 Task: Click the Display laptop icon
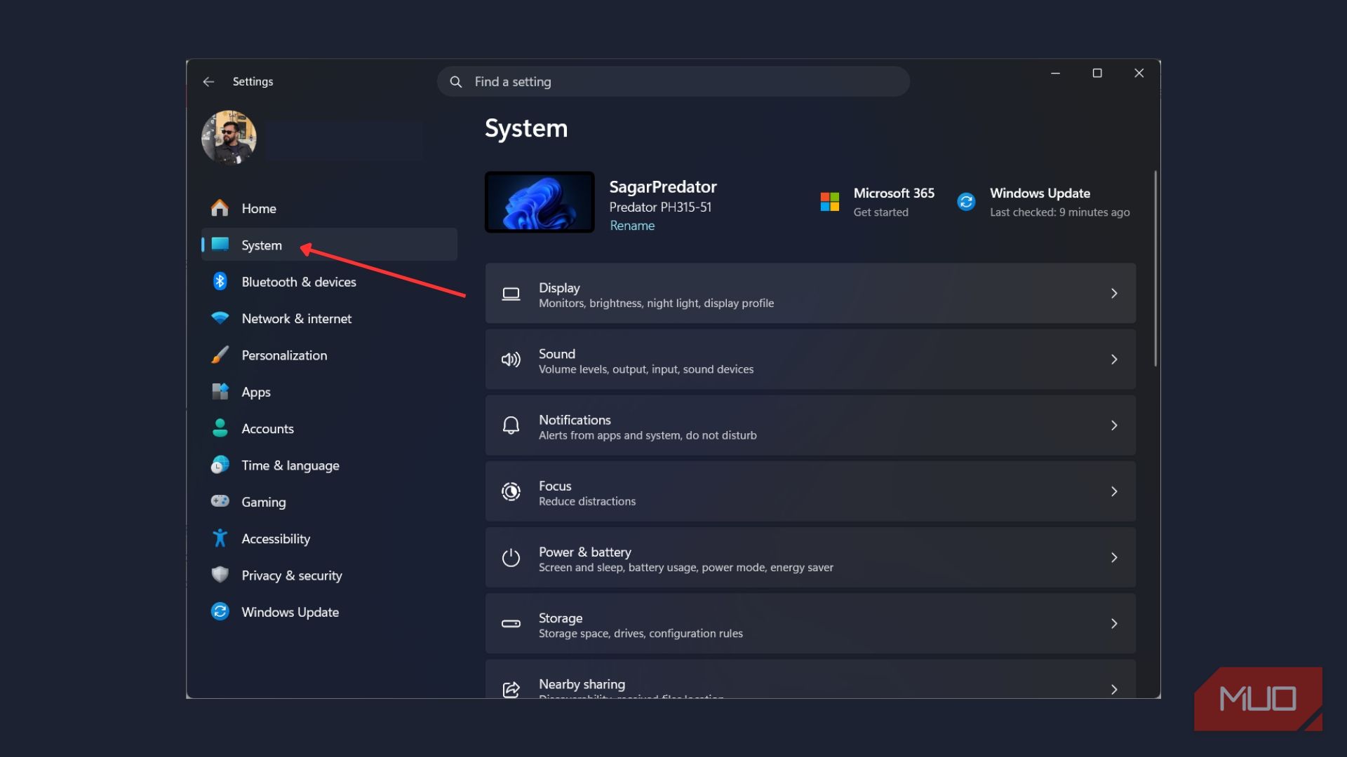511,294
